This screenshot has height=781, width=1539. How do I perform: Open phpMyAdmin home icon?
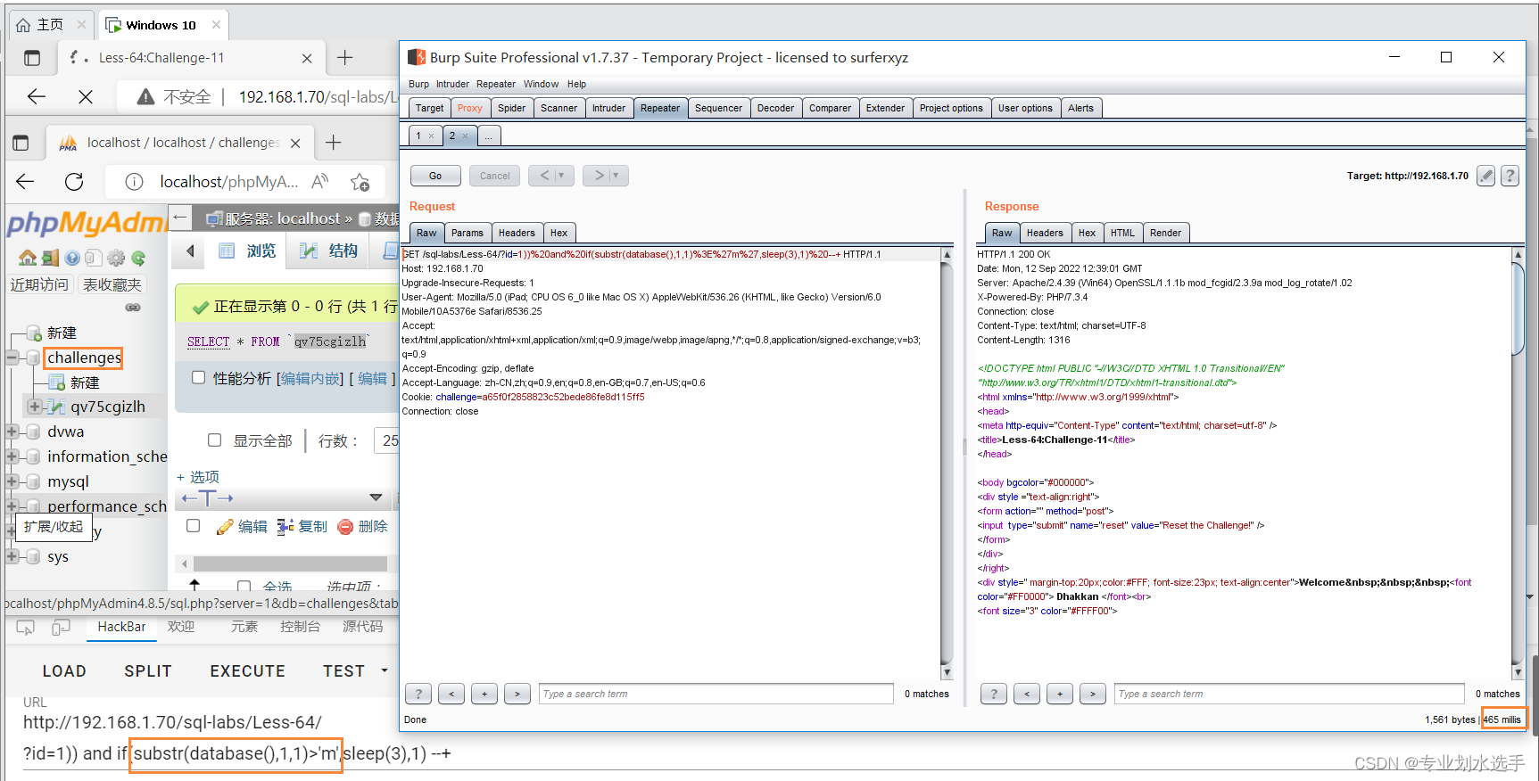coord(28,259)
